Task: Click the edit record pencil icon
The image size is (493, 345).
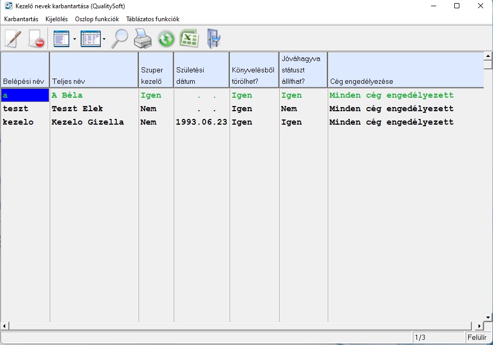Action: click(x=13, y=39)
